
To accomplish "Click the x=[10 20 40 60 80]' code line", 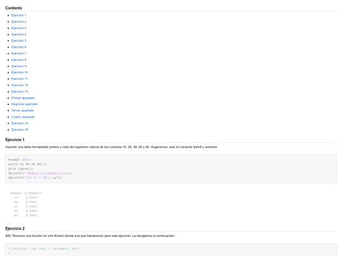I will [27, 164].
